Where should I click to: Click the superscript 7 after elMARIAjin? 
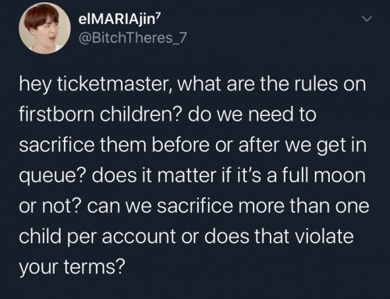(x=159, y=16)
